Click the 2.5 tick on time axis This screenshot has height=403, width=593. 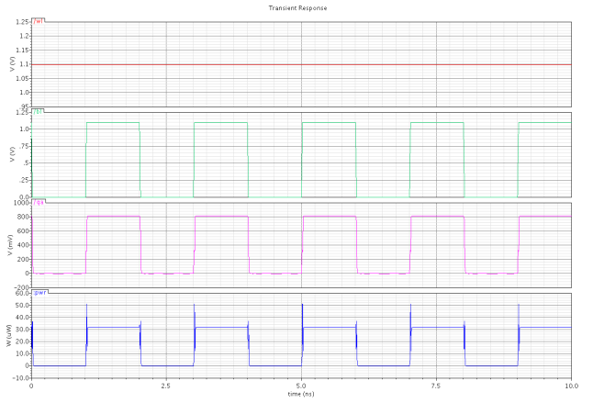tap(166, 386)
